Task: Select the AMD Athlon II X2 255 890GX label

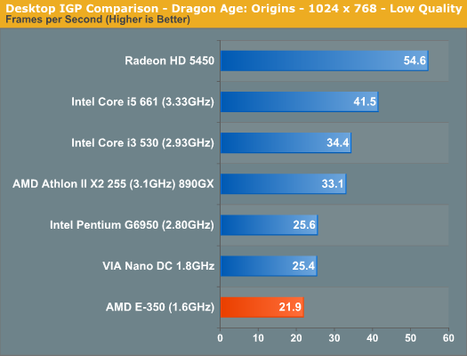Action: pos(113,184)
